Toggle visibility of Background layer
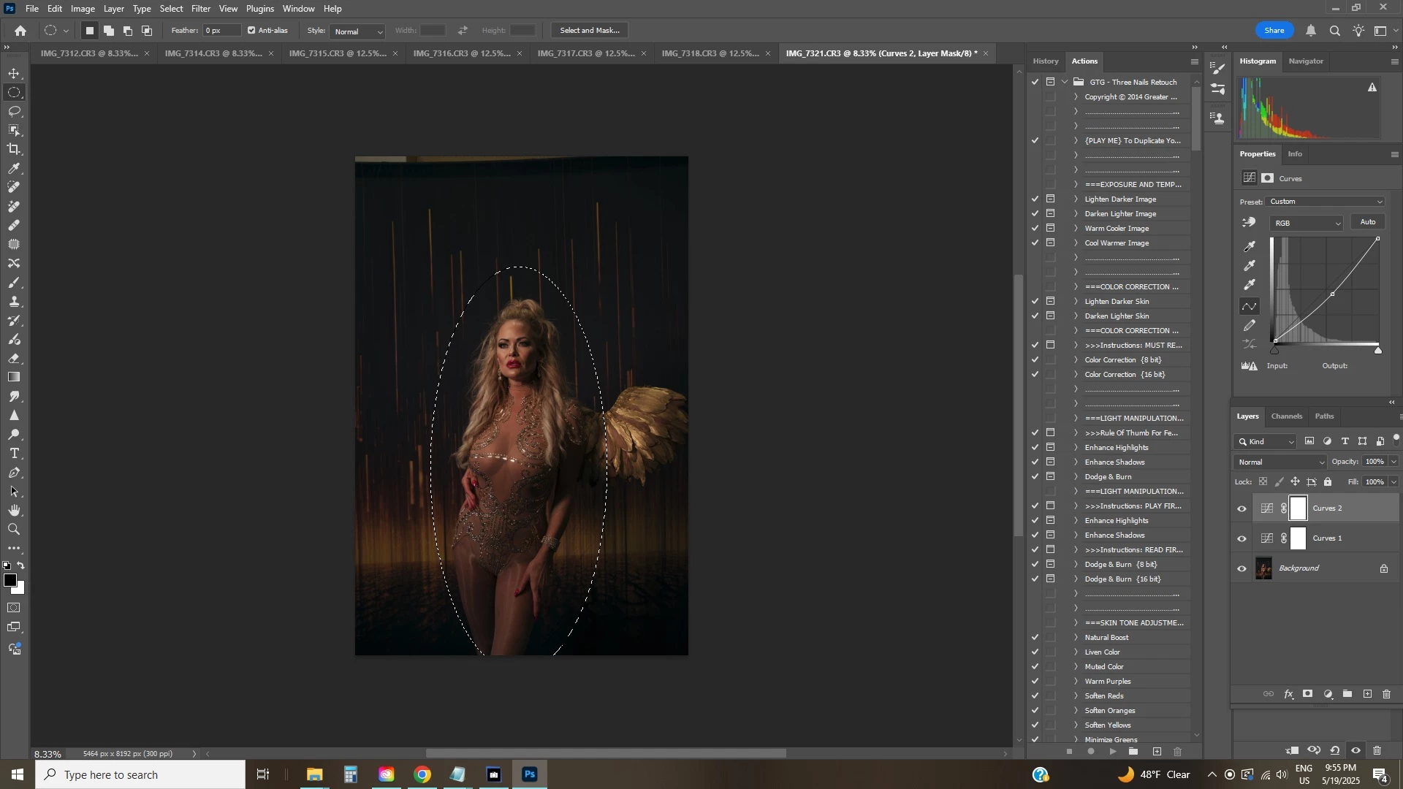The image size is (1403, 789). point(1242,569)
